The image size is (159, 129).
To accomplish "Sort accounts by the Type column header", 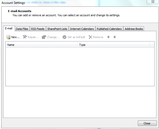I will coord(114,45).
